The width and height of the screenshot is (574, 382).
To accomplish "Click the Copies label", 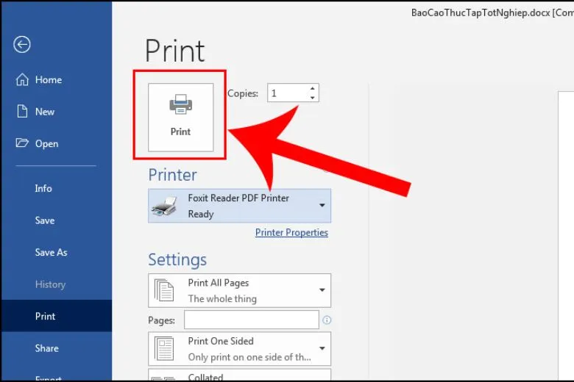I will [x=243, y=93].
